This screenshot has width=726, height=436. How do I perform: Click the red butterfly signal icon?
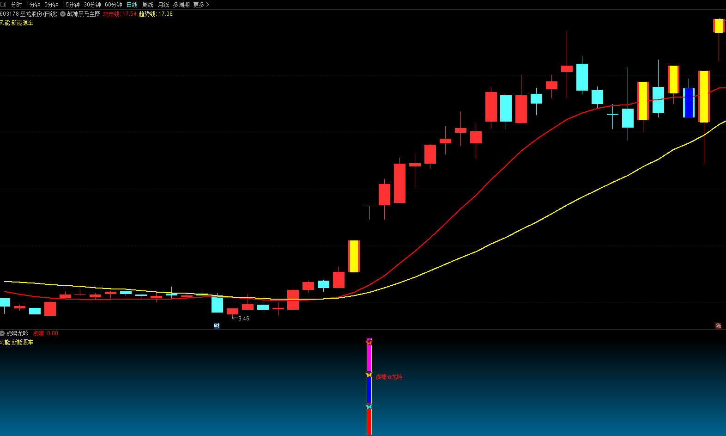click(369, 342)
